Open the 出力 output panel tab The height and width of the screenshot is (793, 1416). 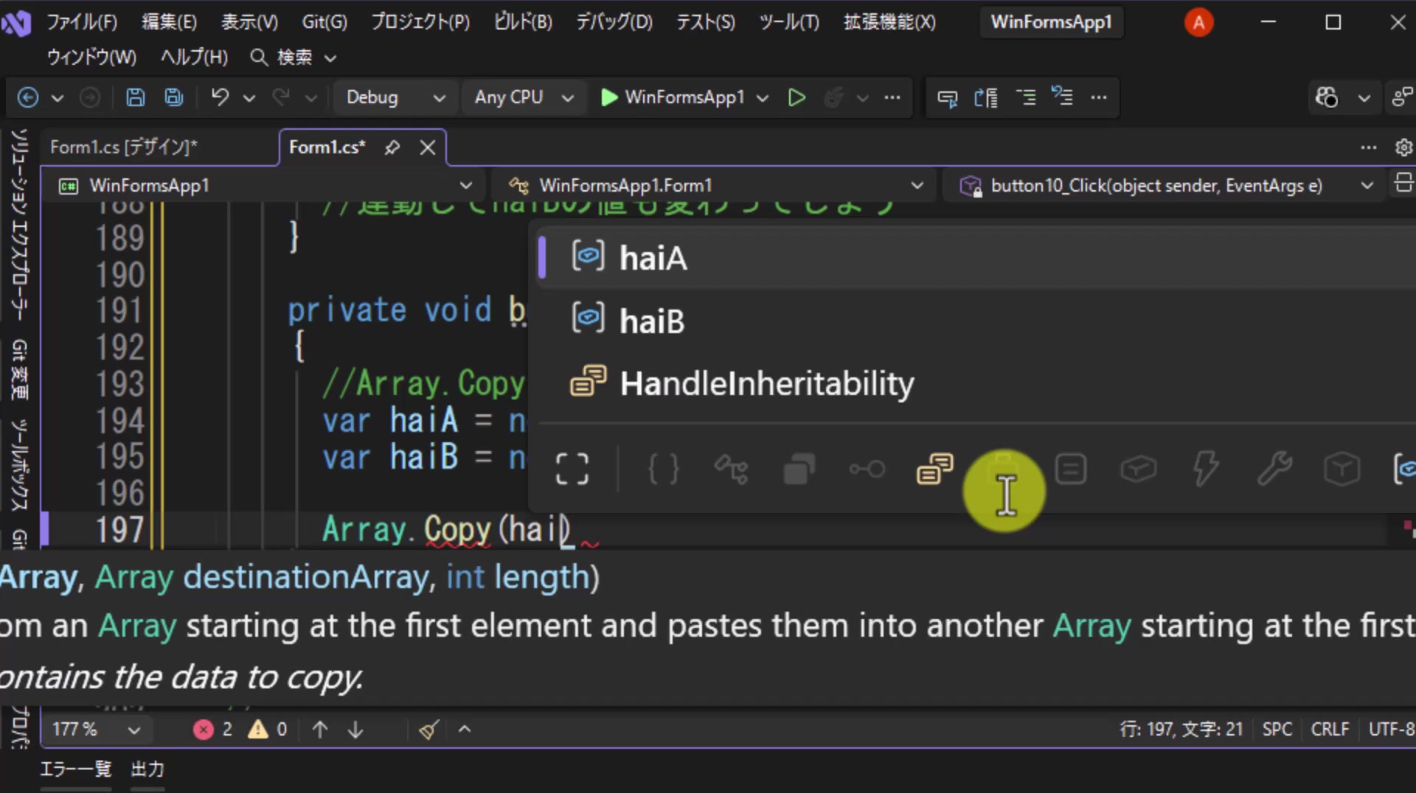coord(147,769)
